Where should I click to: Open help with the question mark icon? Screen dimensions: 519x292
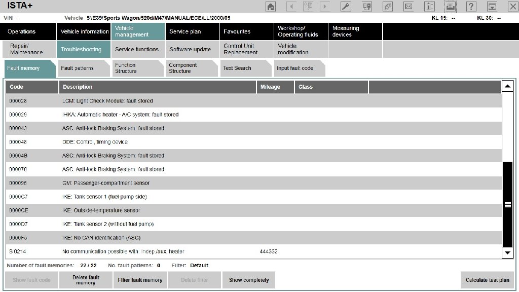point(471,6)
